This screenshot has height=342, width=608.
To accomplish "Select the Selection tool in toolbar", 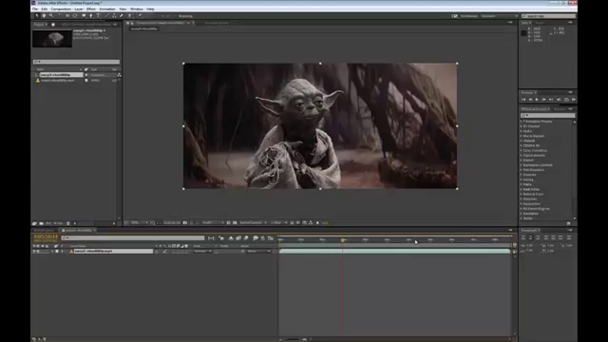I will (37, 16).
